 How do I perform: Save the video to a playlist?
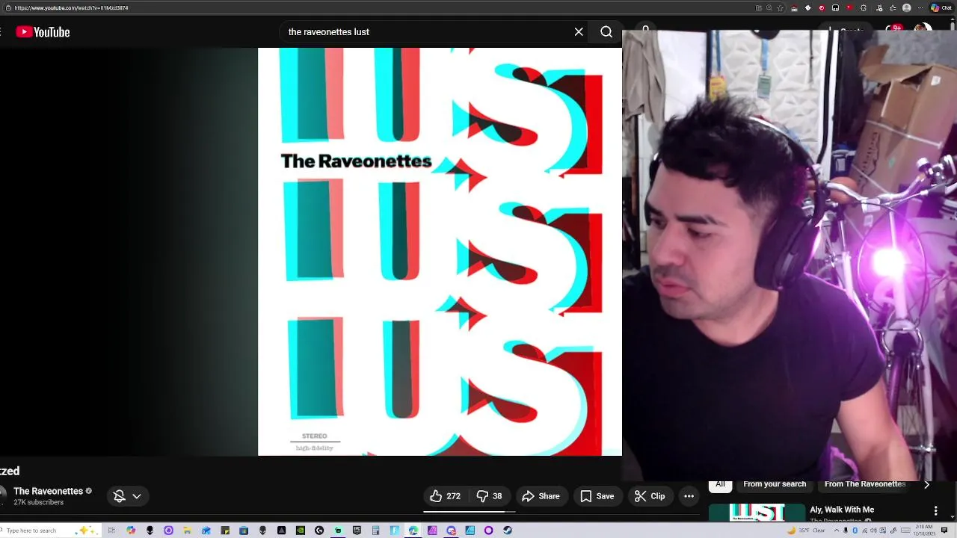[597, 496]
